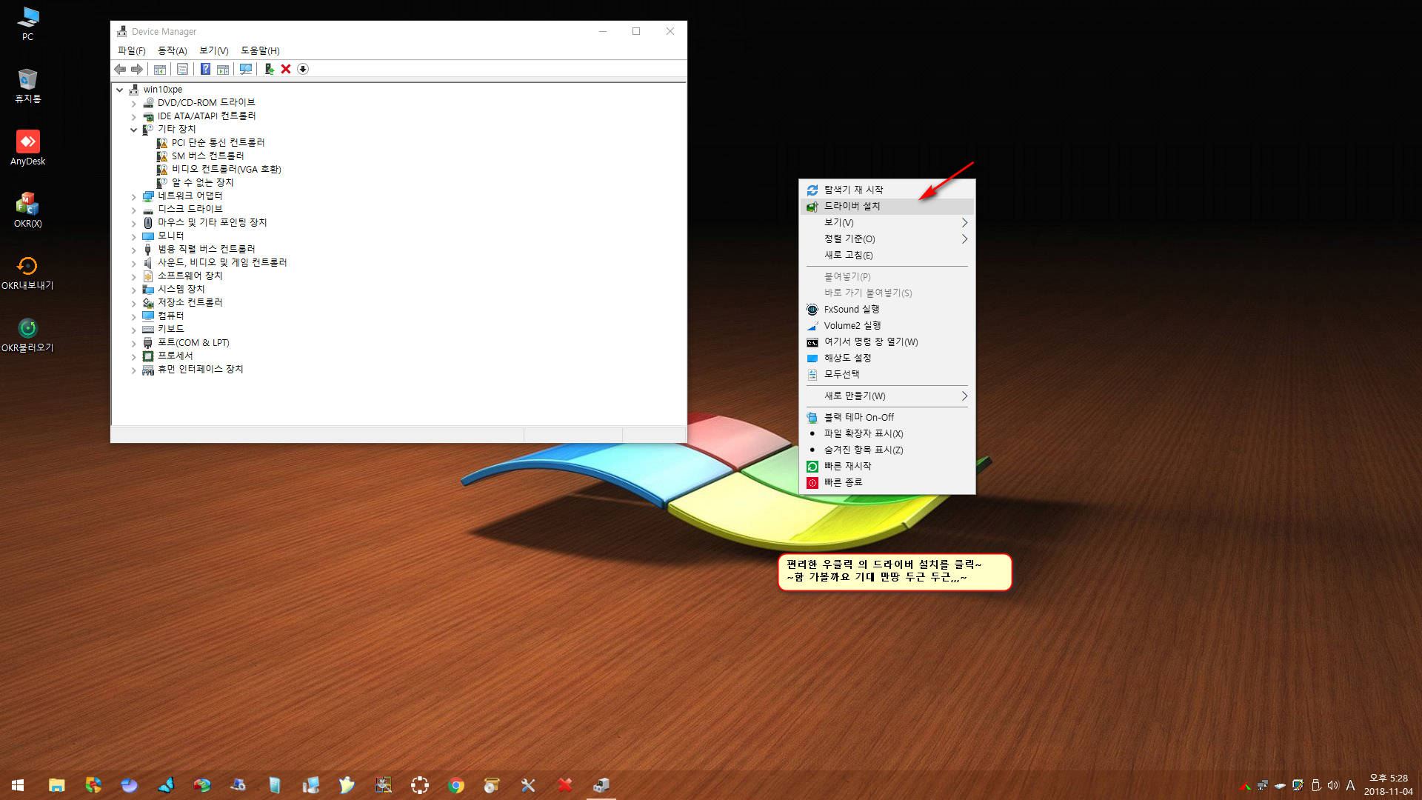Click the wrench tools taskbar icon
1422x800 pixels.
(528, 785)
